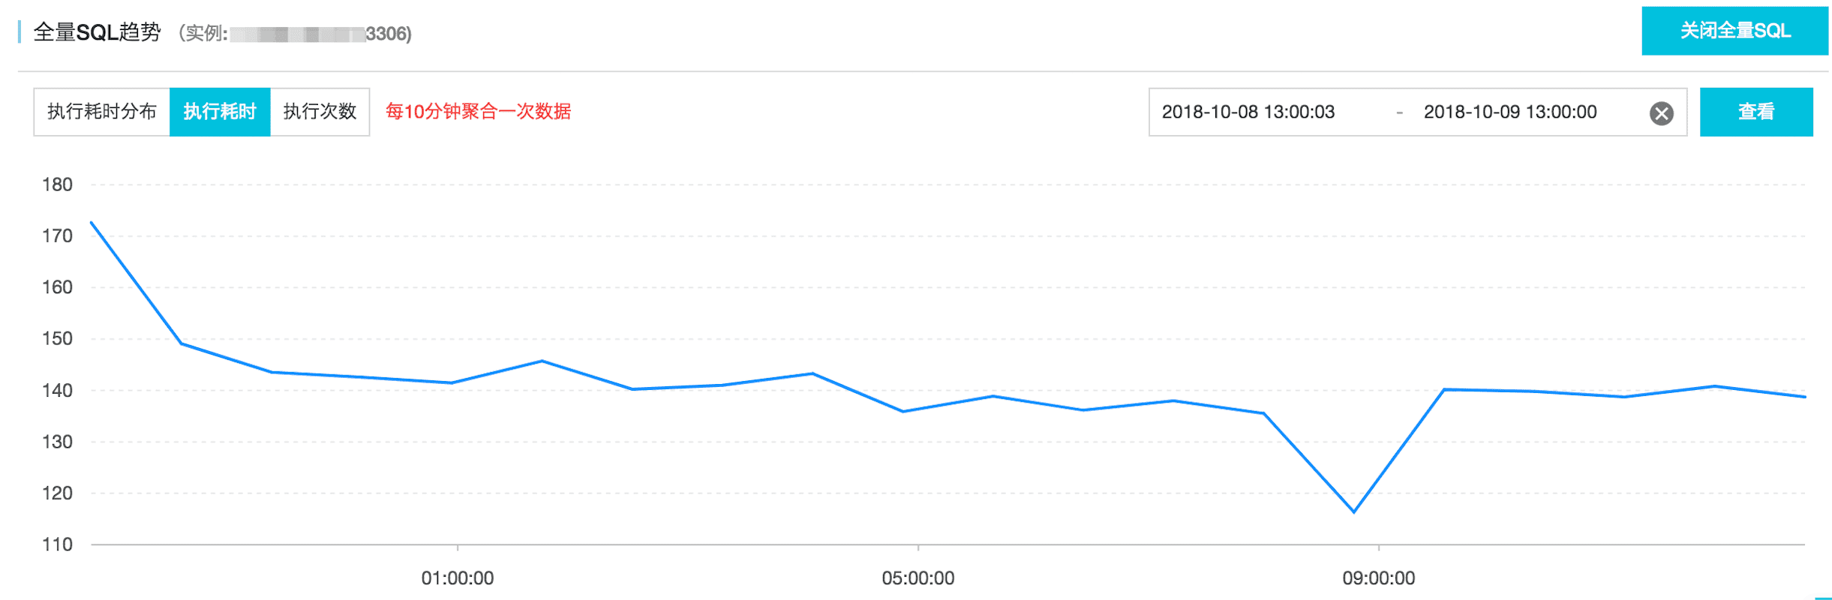Click the 查看 button

coord(1755,112)
